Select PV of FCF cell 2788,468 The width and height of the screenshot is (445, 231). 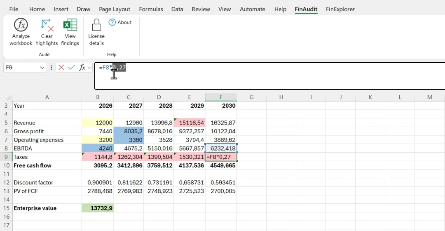(98, 191)
